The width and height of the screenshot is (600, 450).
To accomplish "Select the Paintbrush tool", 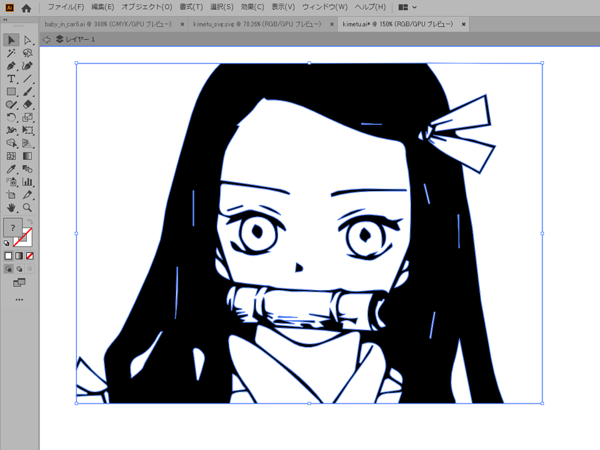I will [x=27, y=92].
